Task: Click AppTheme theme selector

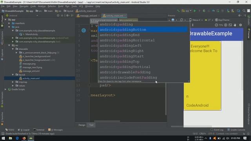Action: [x=222, y=20]
